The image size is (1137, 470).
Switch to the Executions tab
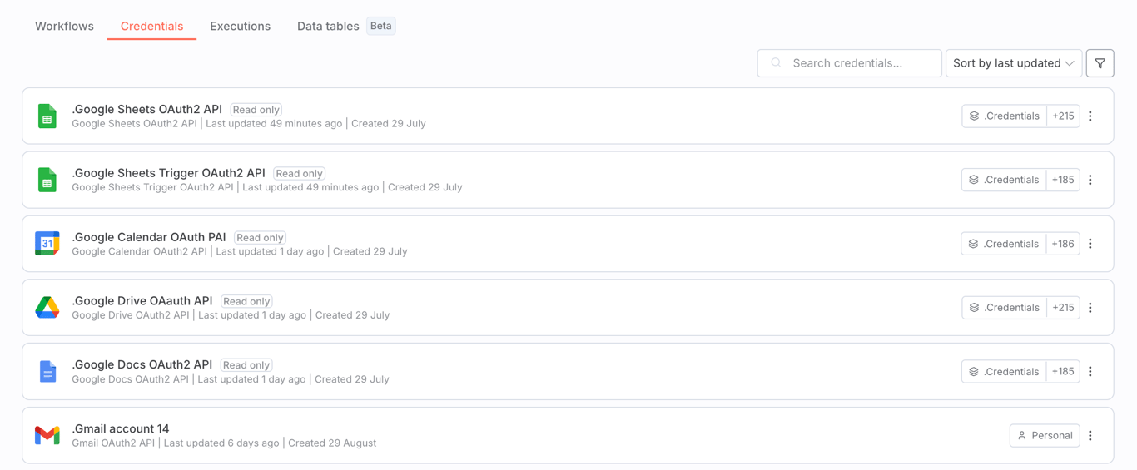tap(240, 26)
